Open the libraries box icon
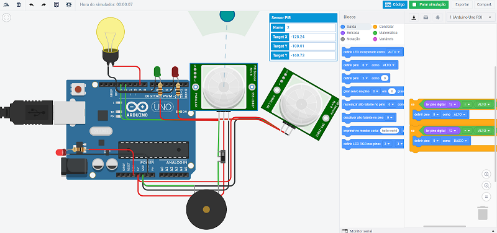Screen dimensions: 497x233 [x=426, y=17]
